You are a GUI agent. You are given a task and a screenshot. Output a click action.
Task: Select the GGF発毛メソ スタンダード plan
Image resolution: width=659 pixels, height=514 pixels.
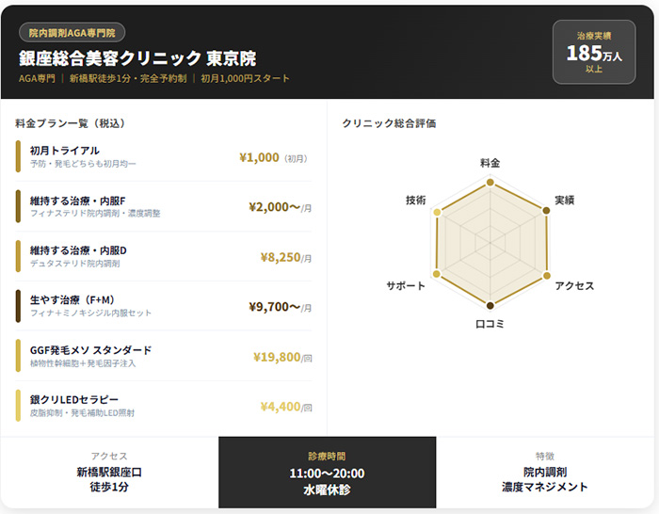(165, 356)
